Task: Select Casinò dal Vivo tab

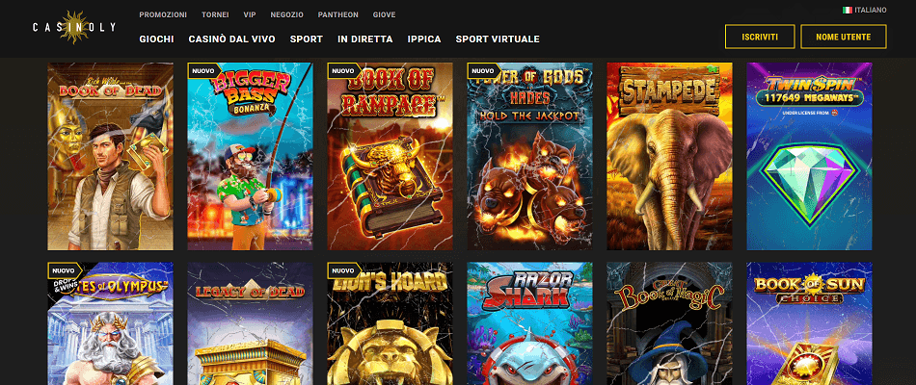Action: pos(232,39)
